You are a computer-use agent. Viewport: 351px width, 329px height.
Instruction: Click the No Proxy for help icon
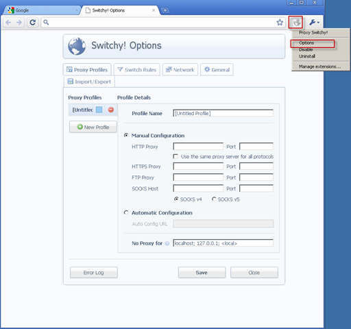pyautogui.click(x=167, y=243)
